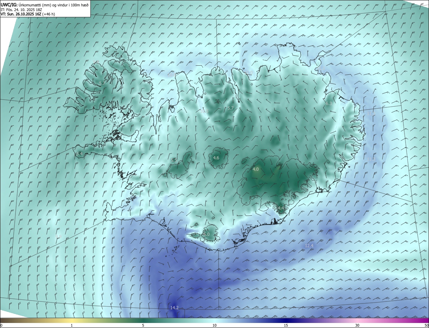Click the 5.5 value beside Langjökull glacier

[x=174, y=160]
